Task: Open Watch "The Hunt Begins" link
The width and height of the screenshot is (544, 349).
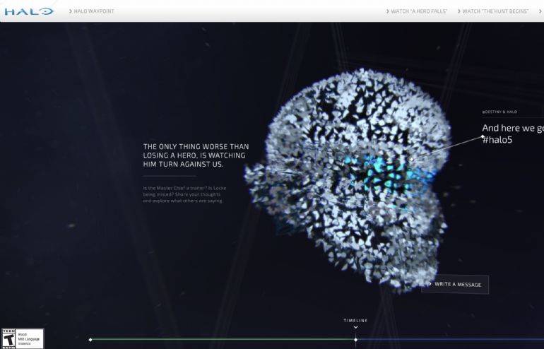Action: 493,11
